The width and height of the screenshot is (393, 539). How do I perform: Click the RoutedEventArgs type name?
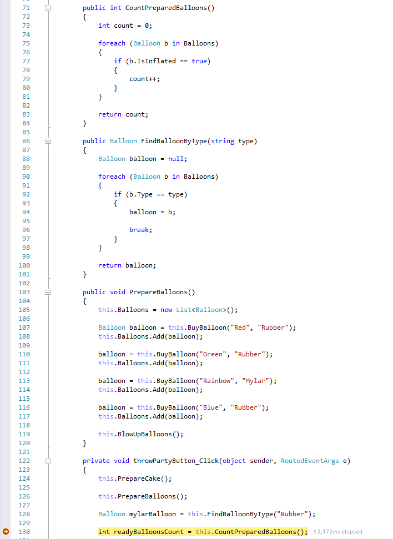(310, 461)
